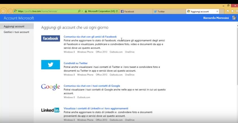
Task: Click the browser forward arrow
Action: [x=10, y=11]
